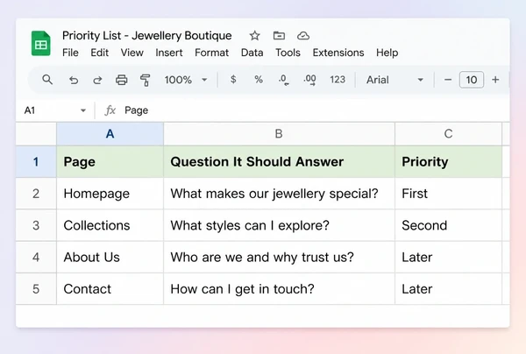The height and width of the screenshot is (354, 526).
Task: Select row 5 header
Action: click(x=36, y=289)
